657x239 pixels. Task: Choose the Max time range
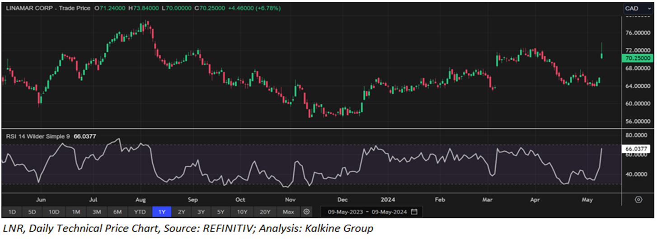click(x=288, y=211)
